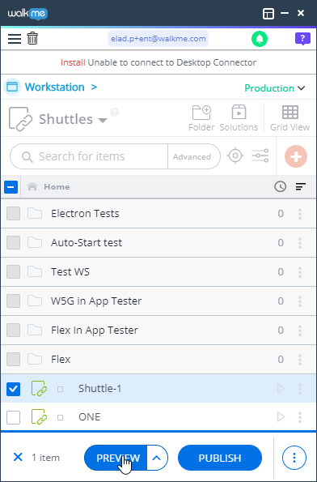317x482 pixels.
Task: Open the Electron Tests folder
Action: tap(85, 214)
